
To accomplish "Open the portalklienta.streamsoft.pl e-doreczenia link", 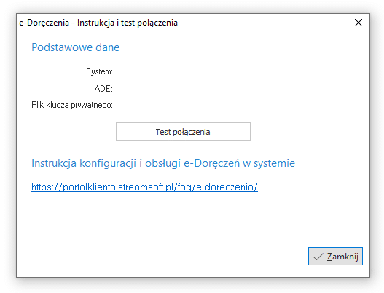I will pyautogui.click(x=144, y=187).
